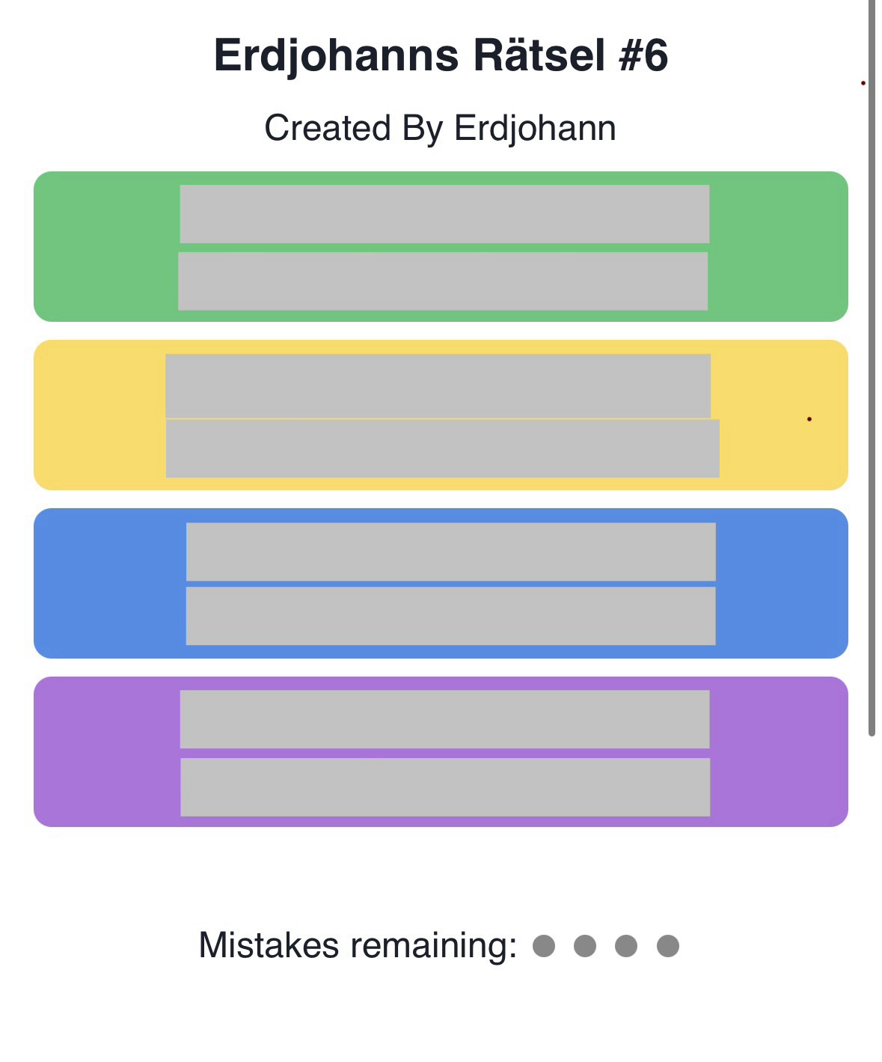The width and height of the screenshot is (882, 1062).
Task: Select the lower gray box in green row
Action: (x=443, y=281)
